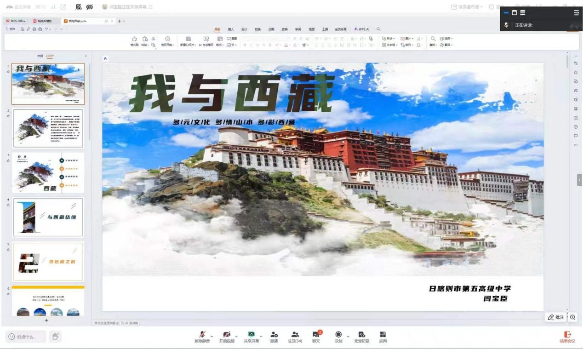The height and width of the screenshot is (349, 583).
Task: Open the 演讲者布局 layout dropdown
Action: pyautogui.click(x=467, y=7)
